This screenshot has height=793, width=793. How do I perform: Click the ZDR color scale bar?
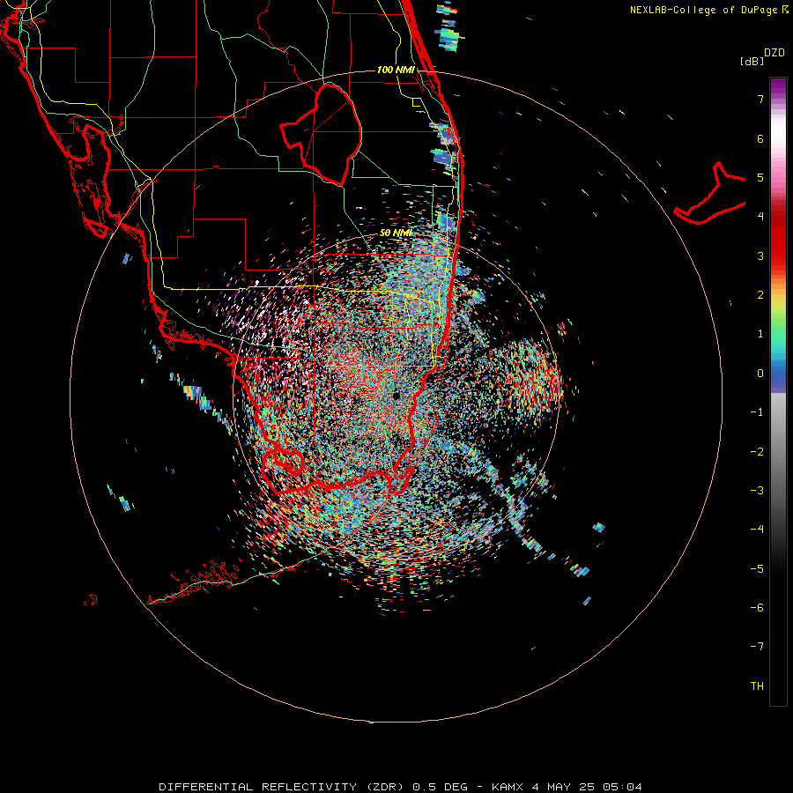click(778, 391)
